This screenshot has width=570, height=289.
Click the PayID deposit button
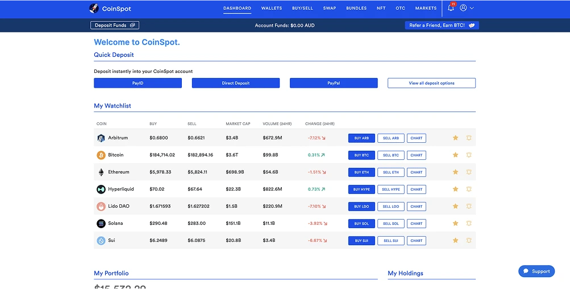tap(138, 83)
